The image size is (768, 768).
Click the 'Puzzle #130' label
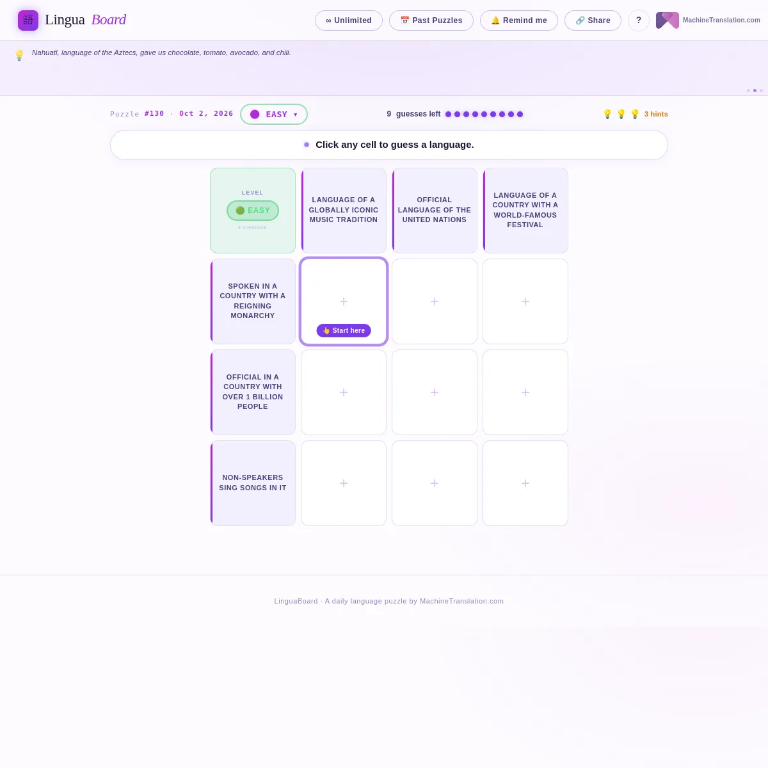[137, 114]
